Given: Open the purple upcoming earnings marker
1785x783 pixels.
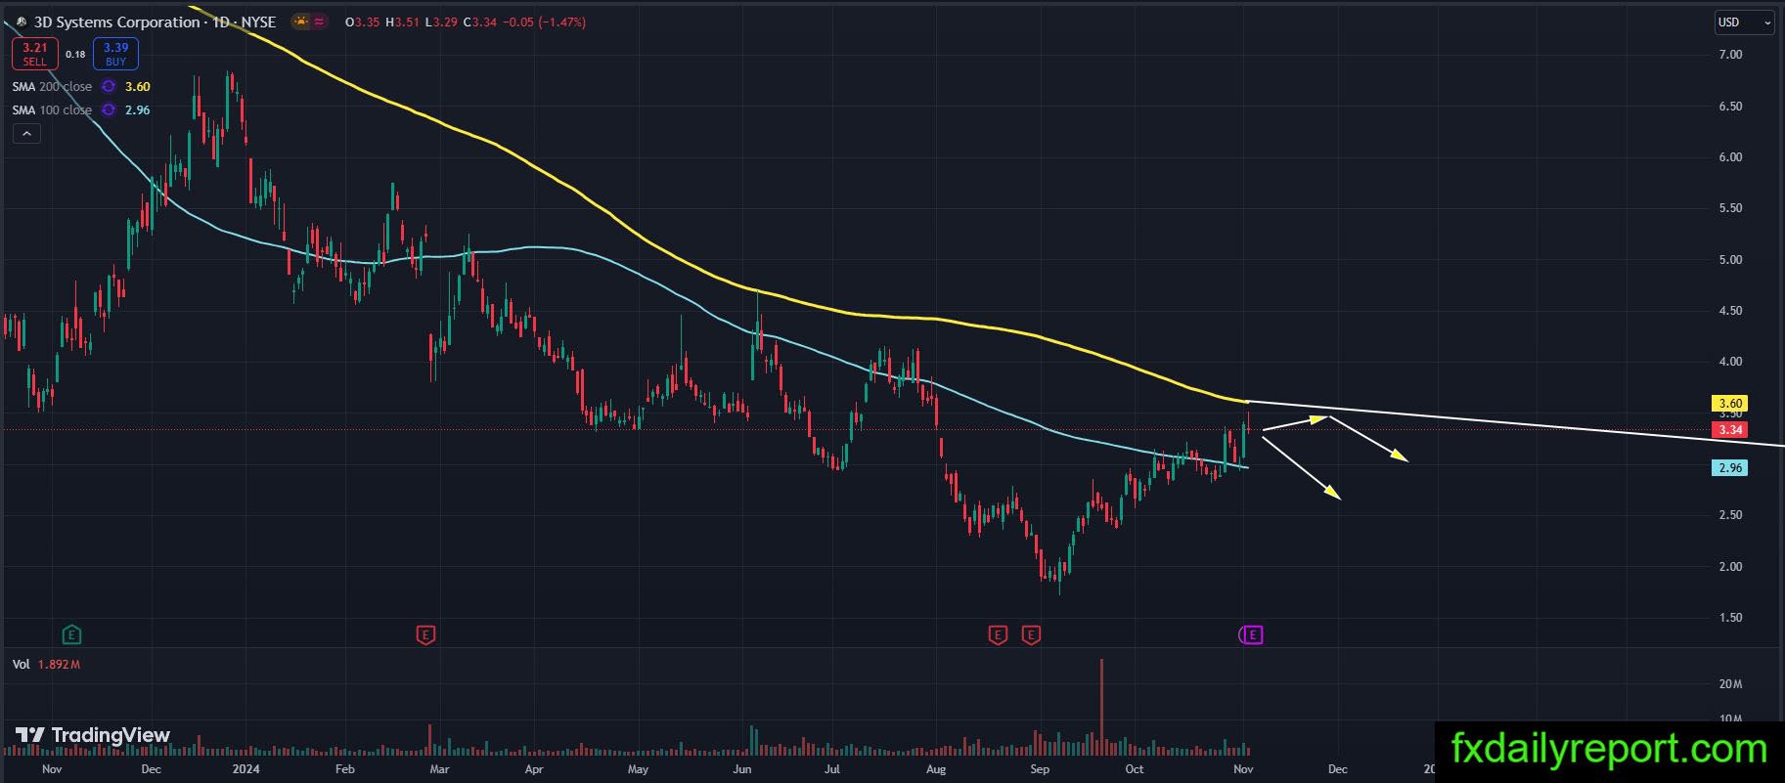Looking at the screenshot, I should pos(1252,635).
